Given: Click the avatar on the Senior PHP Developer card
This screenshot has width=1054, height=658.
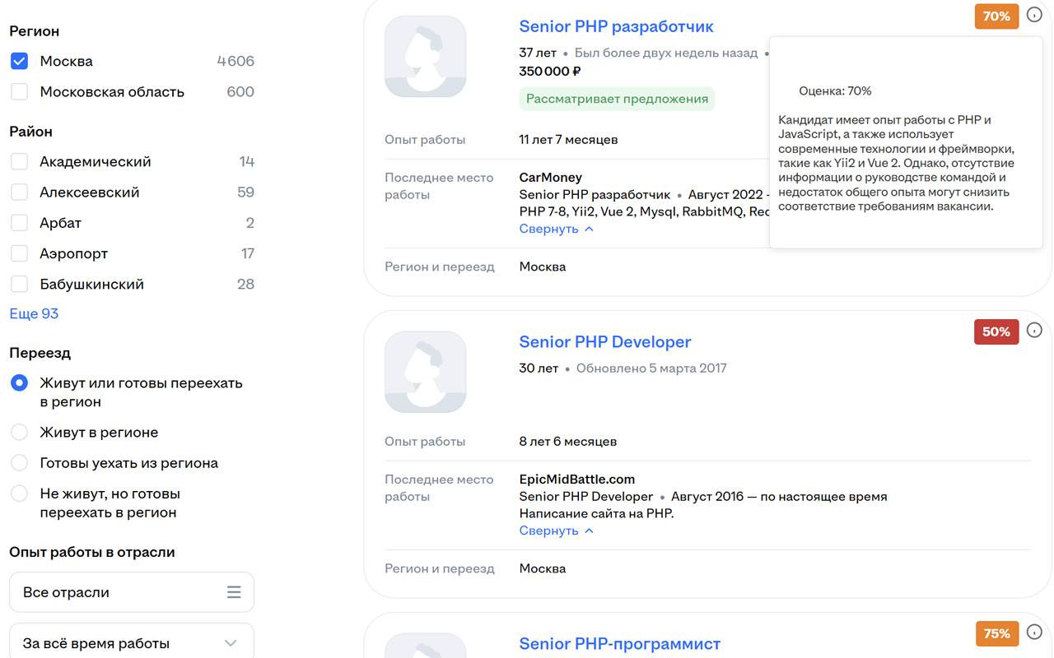Looking at the screenshot, I should pyautogui.click(x=425, y=372).
